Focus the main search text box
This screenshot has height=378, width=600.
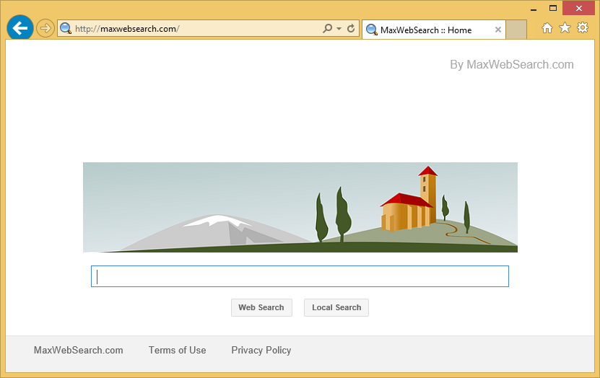[300, 276]
